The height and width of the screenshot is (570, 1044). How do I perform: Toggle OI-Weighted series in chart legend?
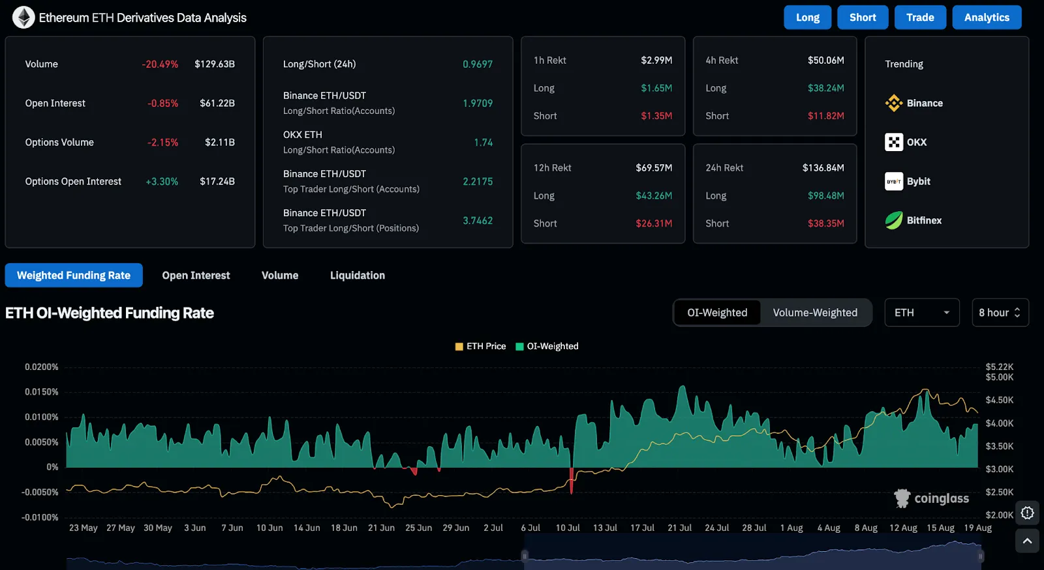pos(547,347)
